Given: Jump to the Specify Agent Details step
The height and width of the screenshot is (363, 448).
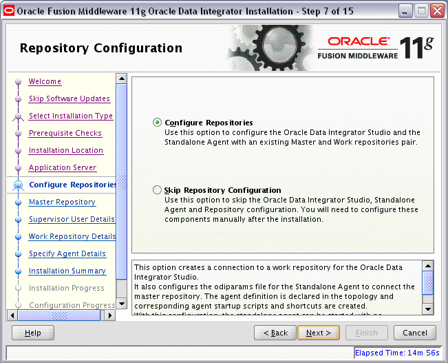Looking at the screenshot, I should [x=67, y=253].
